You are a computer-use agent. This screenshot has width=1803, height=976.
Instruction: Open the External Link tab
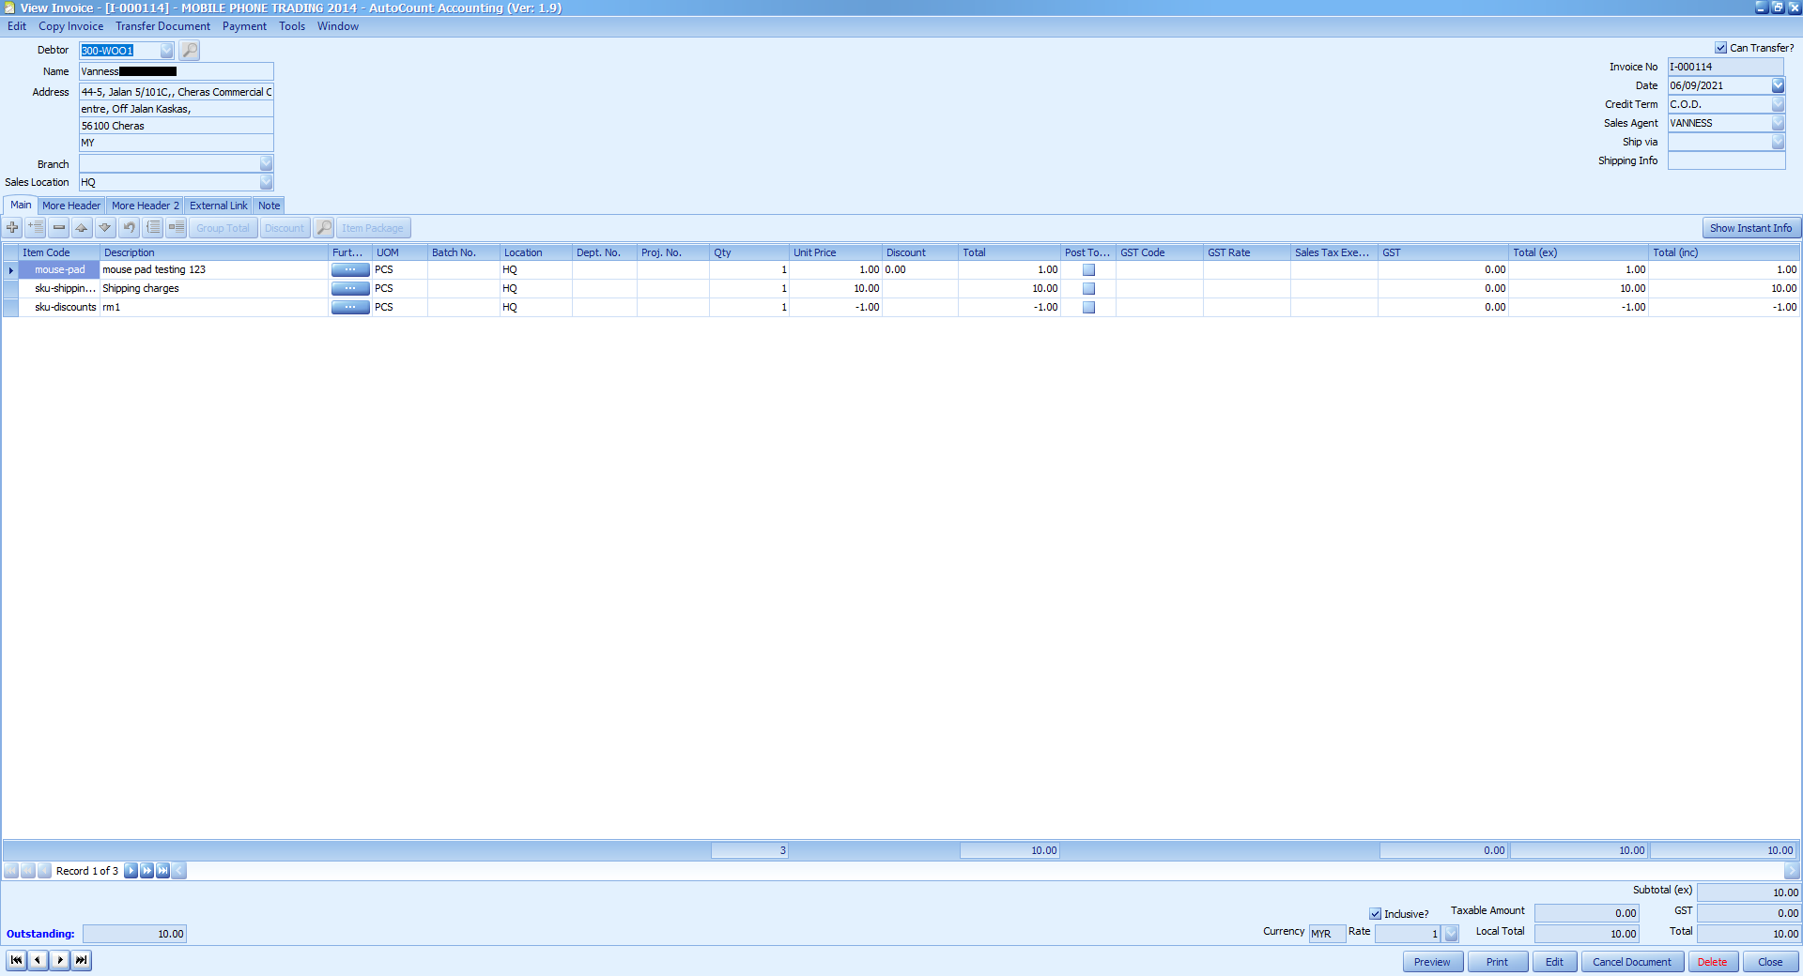point(219,206)
